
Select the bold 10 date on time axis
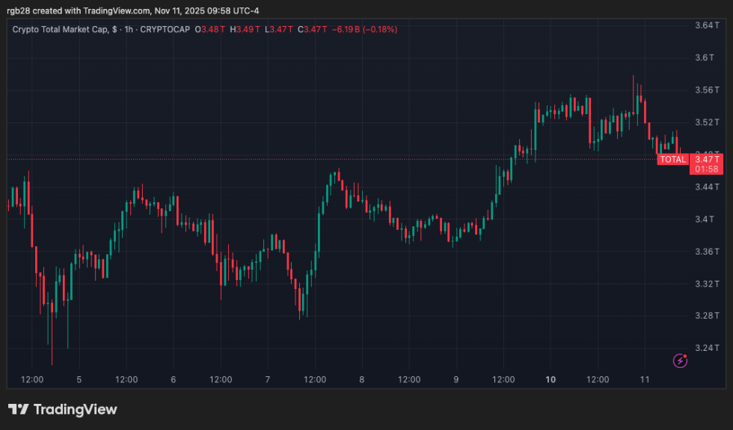550,379
